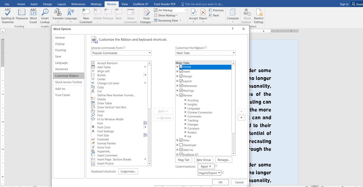Open the Translate tool

click(x=58, y=16)
